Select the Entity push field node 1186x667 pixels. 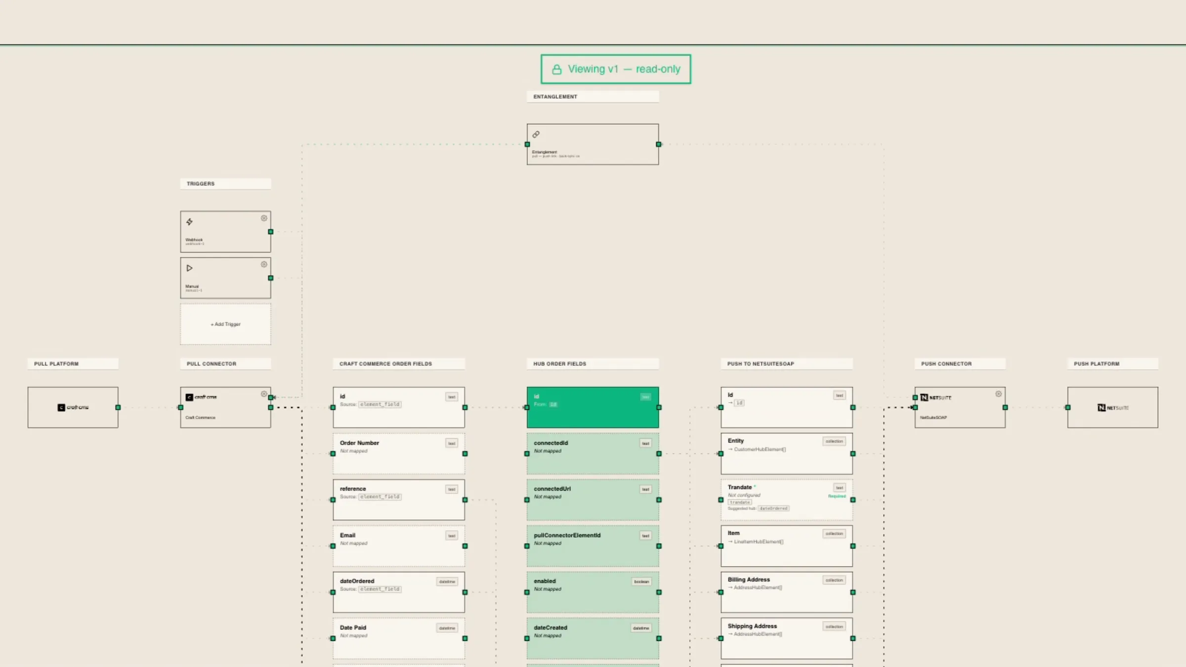tap(787, 454)
